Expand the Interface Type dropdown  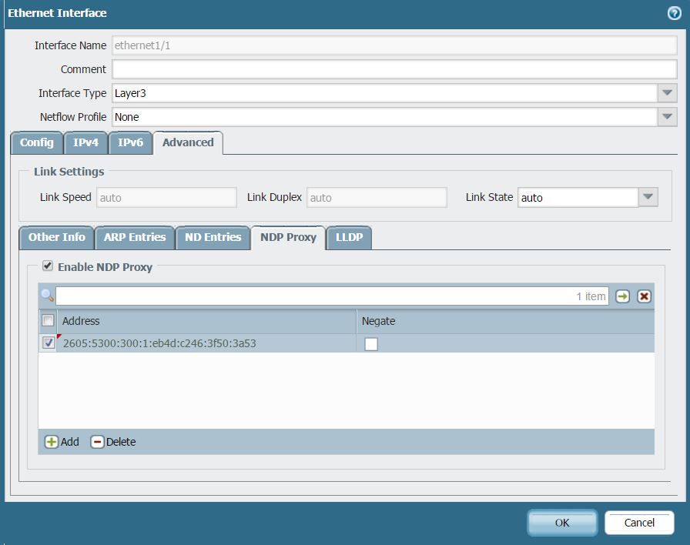click(x=667, y=93)
